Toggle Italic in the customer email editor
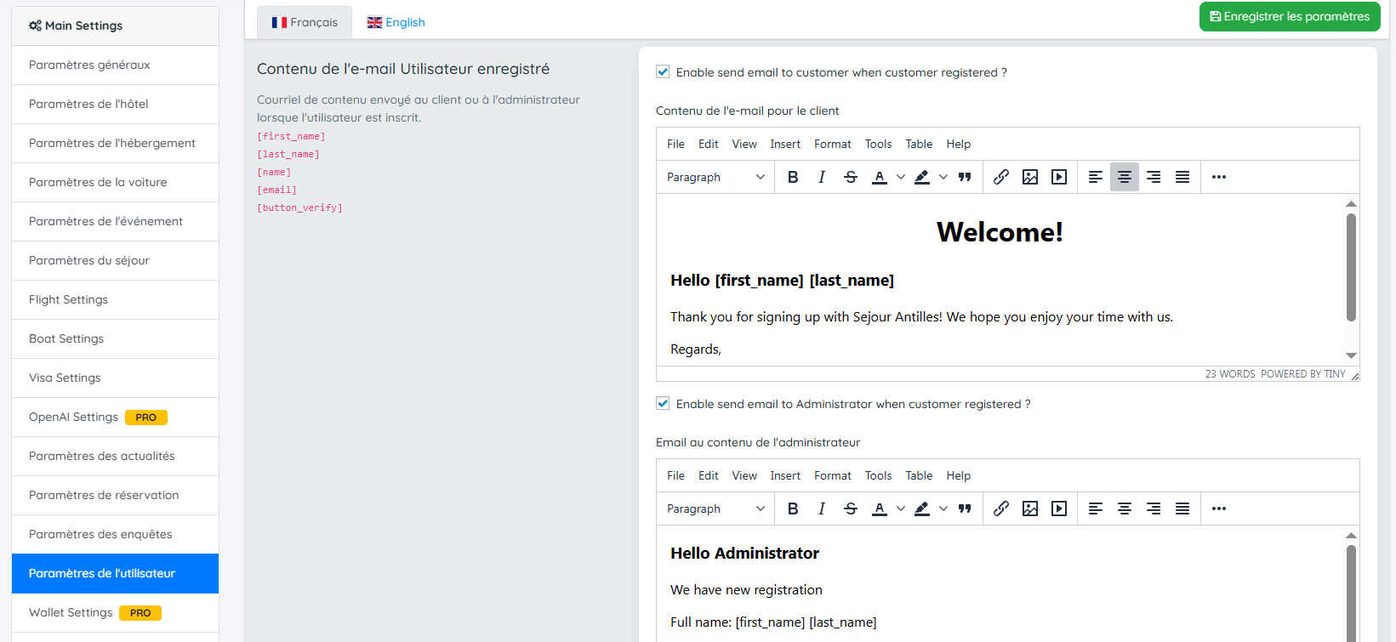The width and height of the screenshot is (1396, 642). point(822,177)
